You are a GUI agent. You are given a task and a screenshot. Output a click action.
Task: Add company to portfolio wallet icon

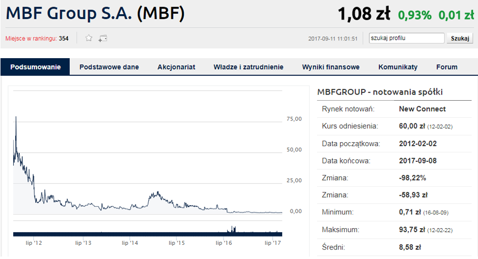pos(103,38)
